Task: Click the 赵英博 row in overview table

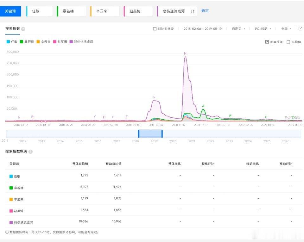Action: 153,210
